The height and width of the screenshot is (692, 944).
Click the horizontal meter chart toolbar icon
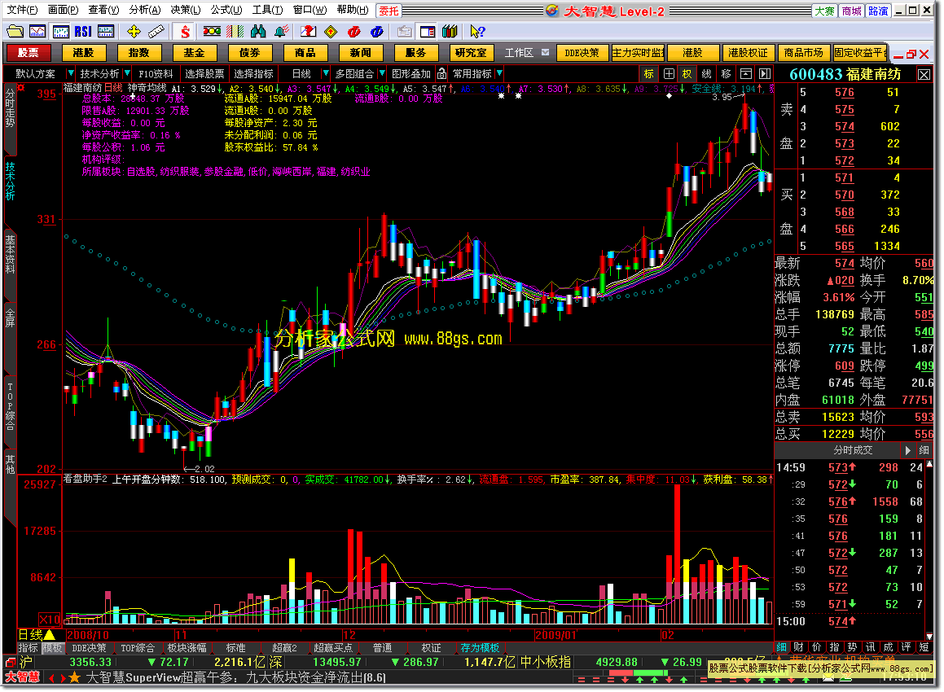pos(106,31)
